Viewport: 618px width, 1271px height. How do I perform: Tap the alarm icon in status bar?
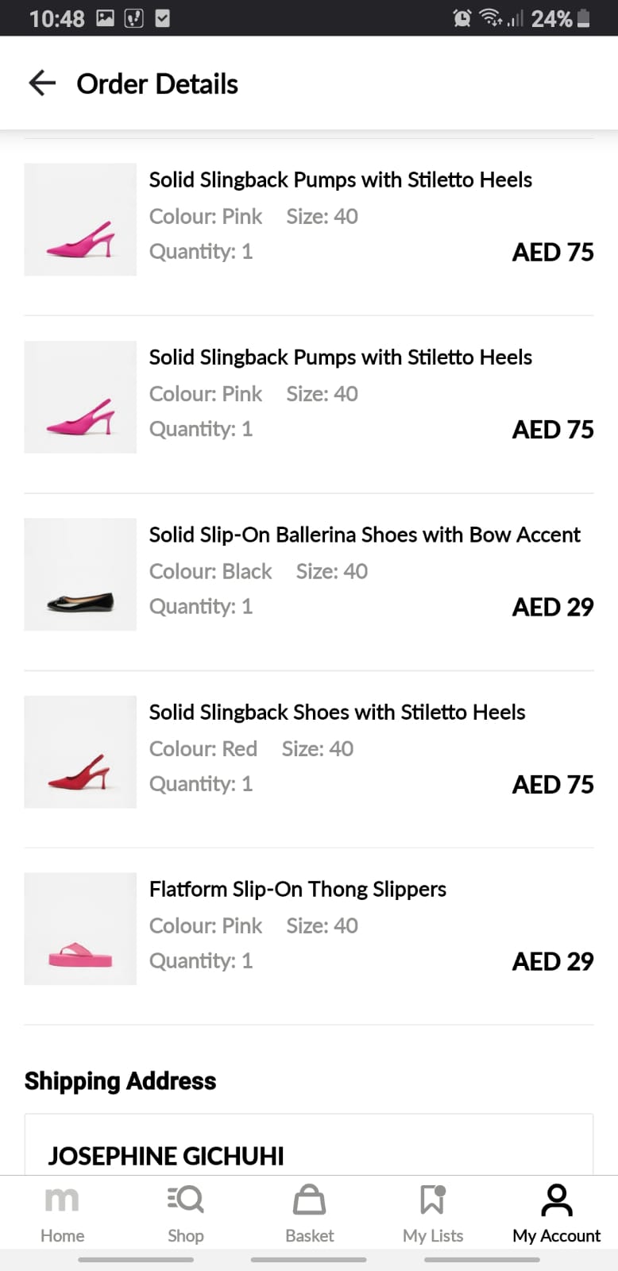coord(462,18)
